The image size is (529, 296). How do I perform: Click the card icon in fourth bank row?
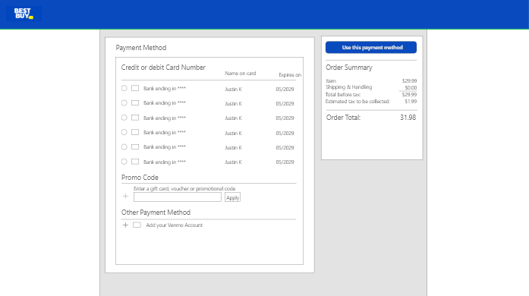pyautogui.click(x=135, y=132)
